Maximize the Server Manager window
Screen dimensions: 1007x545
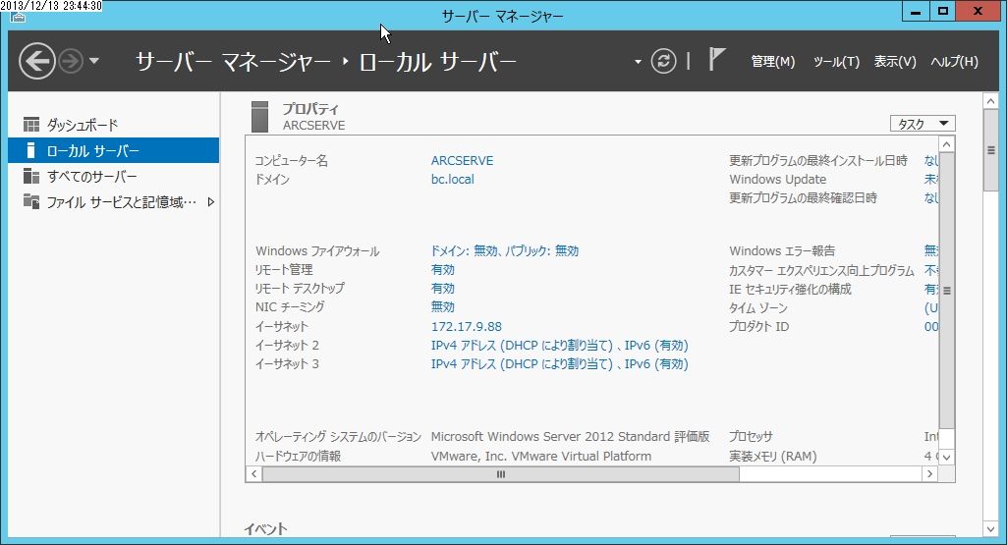[x=943, y=11]
